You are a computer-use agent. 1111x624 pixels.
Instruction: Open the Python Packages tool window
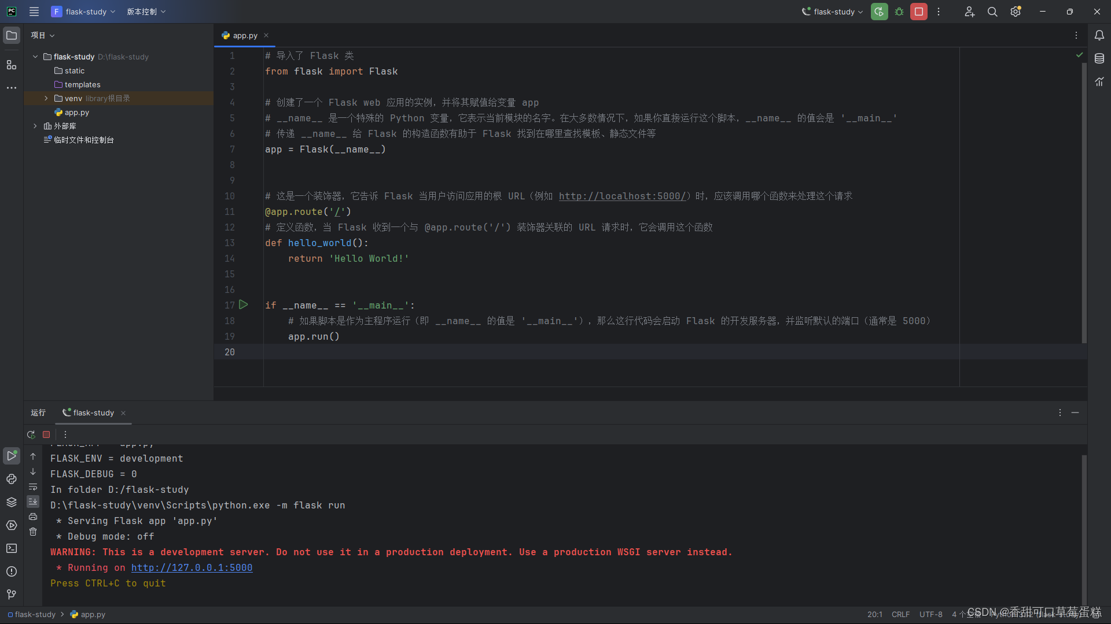(x=12, y=502)
